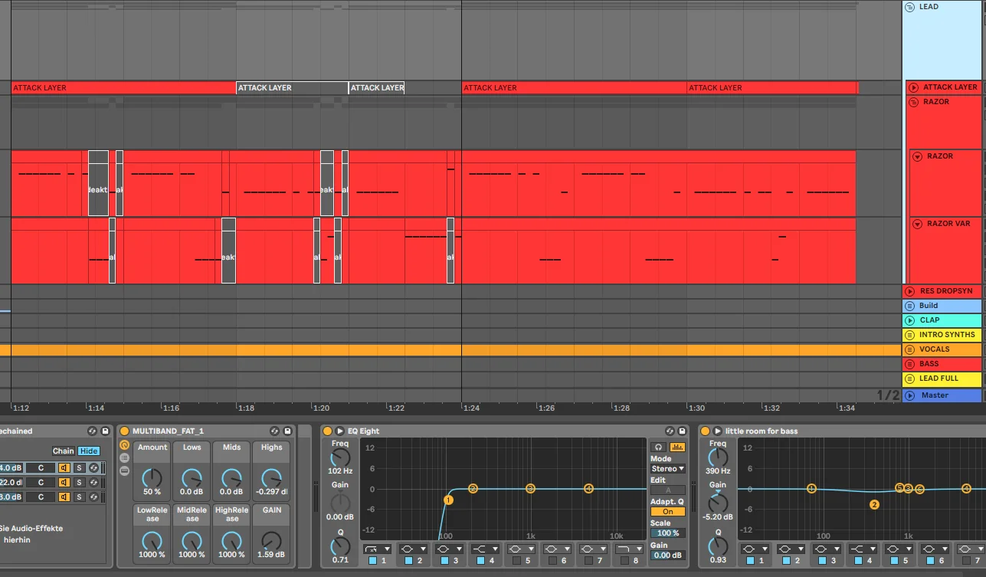
Task: Mute the chain with 4.0 dB volume
Action: click(x=64, y=468)
